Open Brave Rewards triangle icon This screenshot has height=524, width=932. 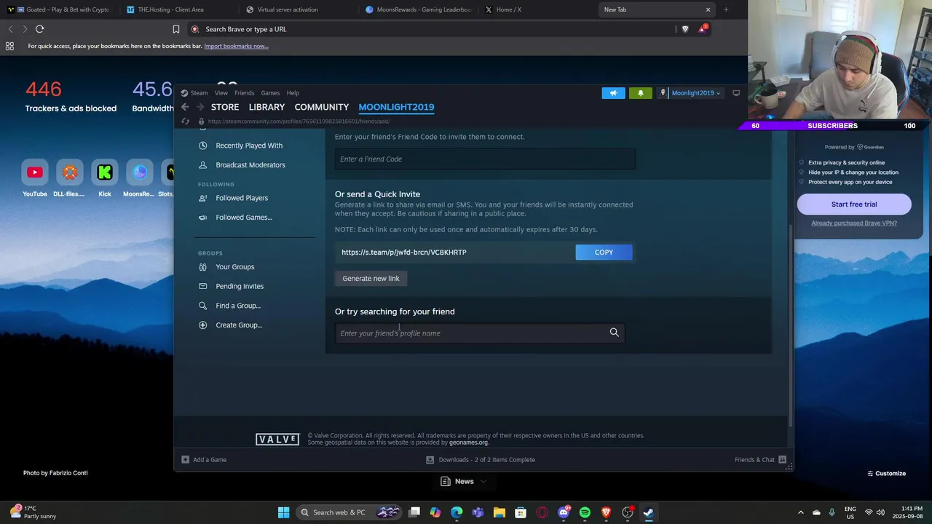[x=702, y=29]
